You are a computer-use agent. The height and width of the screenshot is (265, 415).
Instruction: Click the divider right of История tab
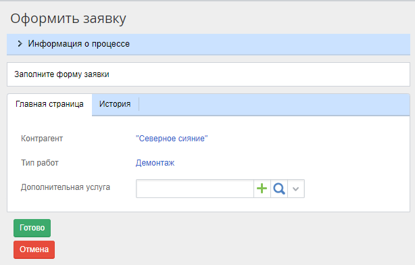pyautogui.click(x=139, y=104)
